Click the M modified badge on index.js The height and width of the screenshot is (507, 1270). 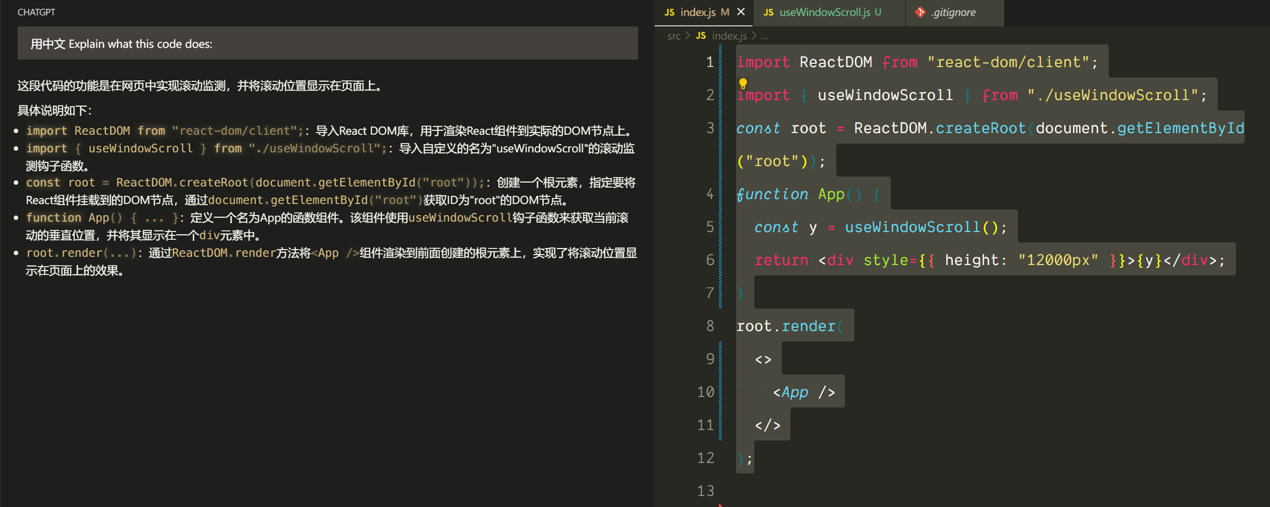[x=725, y=12]
